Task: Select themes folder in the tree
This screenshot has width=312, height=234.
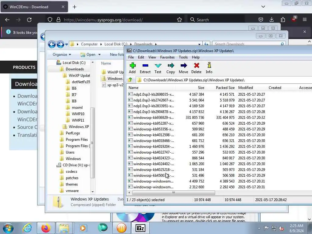Action: pyautogui.click(x=69, y=184)
